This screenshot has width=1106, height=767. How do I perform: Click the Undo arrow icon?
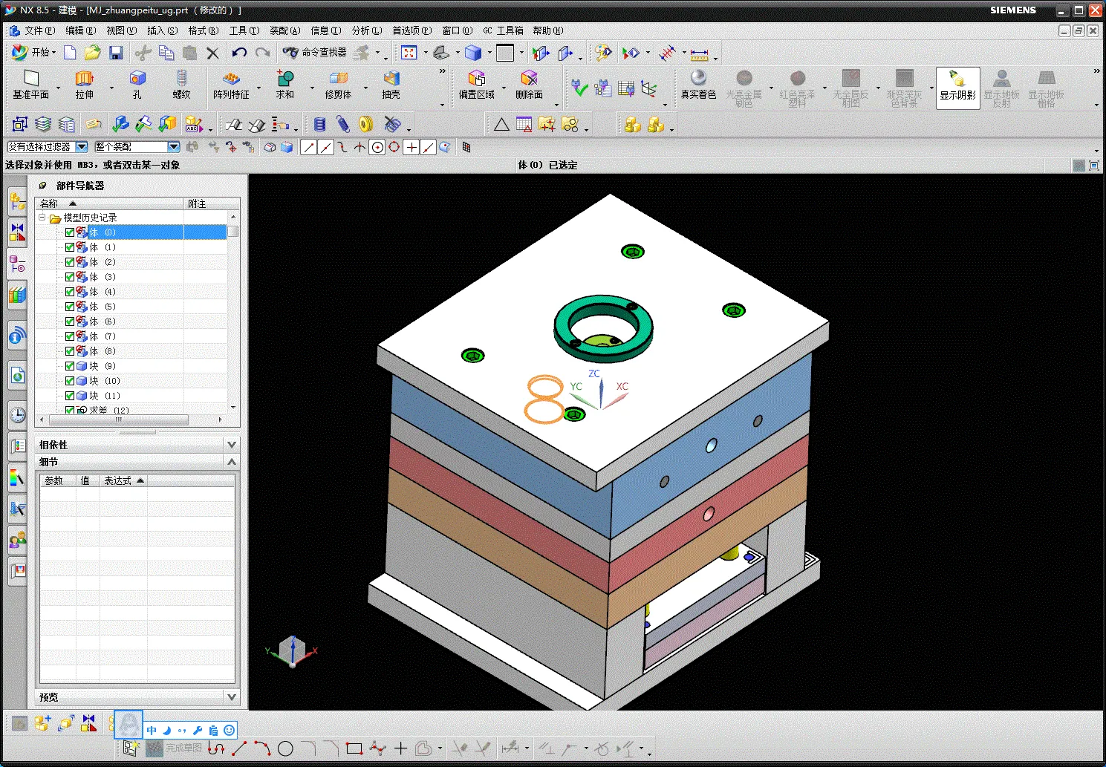238,53
